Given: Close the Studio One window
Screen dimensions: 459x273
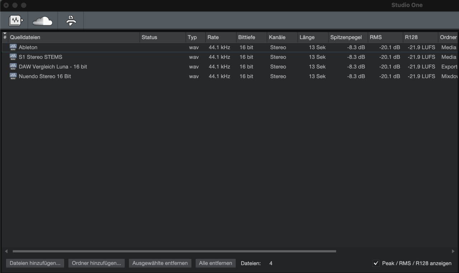Looking at the screenshot, I should [6, 5].
